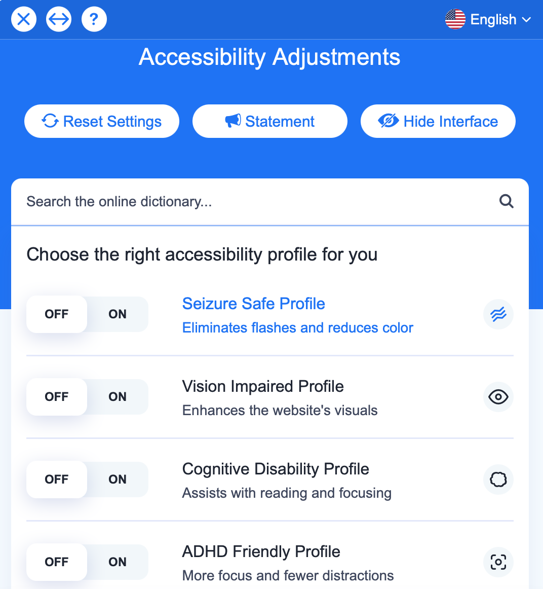Click the Hide Interface button
Viewport: 543px width, 589px height.
coord(438,121)
